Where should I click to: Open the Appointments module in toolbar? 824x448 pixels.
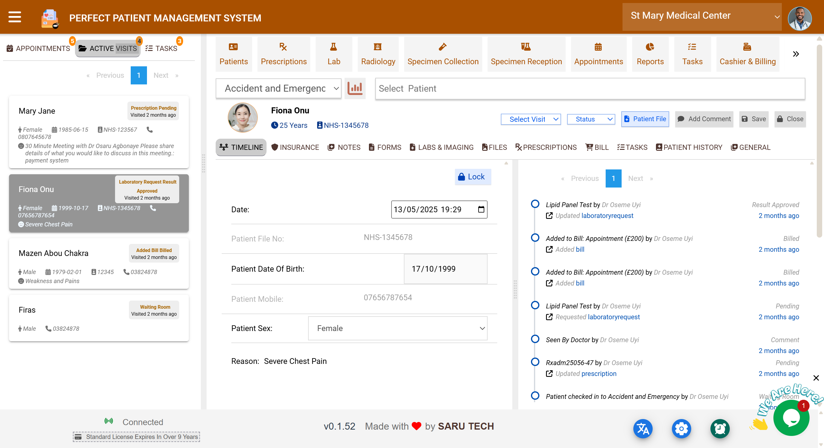pyautogui.click(x=598, y=54)
